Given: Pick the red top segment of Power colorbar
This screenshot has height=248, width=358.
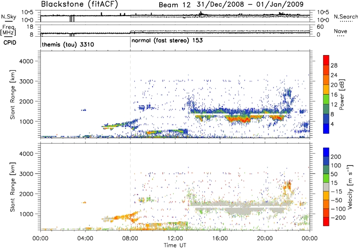Looking at the screenshot, I should coord(326,59).
